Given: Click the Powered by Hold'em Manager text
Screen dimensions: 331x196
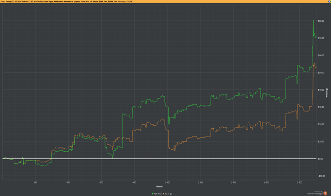Looking at the screenshot, I should tap(315, 193).
